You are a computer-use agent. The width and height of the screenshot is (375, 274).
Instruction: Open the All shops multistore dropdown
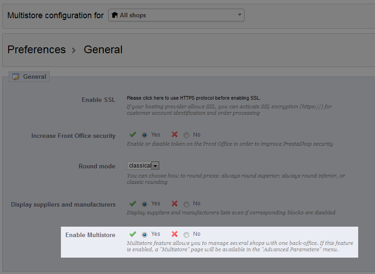point(176,15)
